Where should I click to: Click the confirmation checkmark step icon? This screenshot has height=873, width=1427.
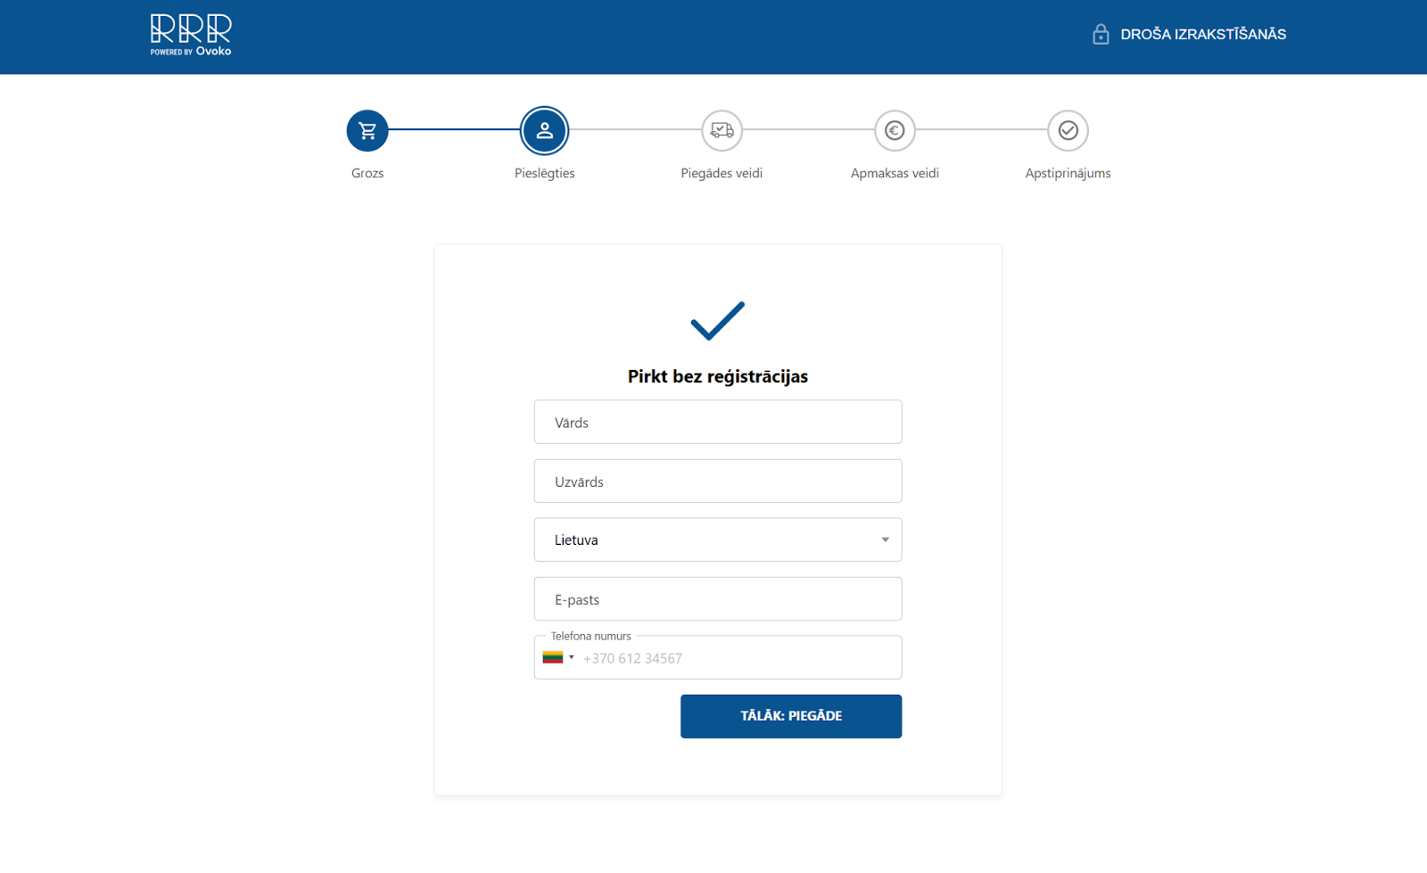(1068, 131)
